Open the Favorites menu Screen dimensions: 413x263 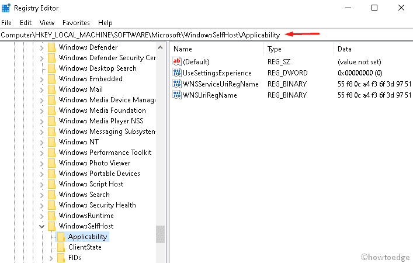point(76,23)
